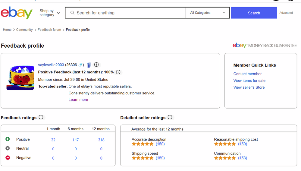Click 'Member Quick Links' heading
The height and width of the screenshot is (171, 301).
click(255, 65)
